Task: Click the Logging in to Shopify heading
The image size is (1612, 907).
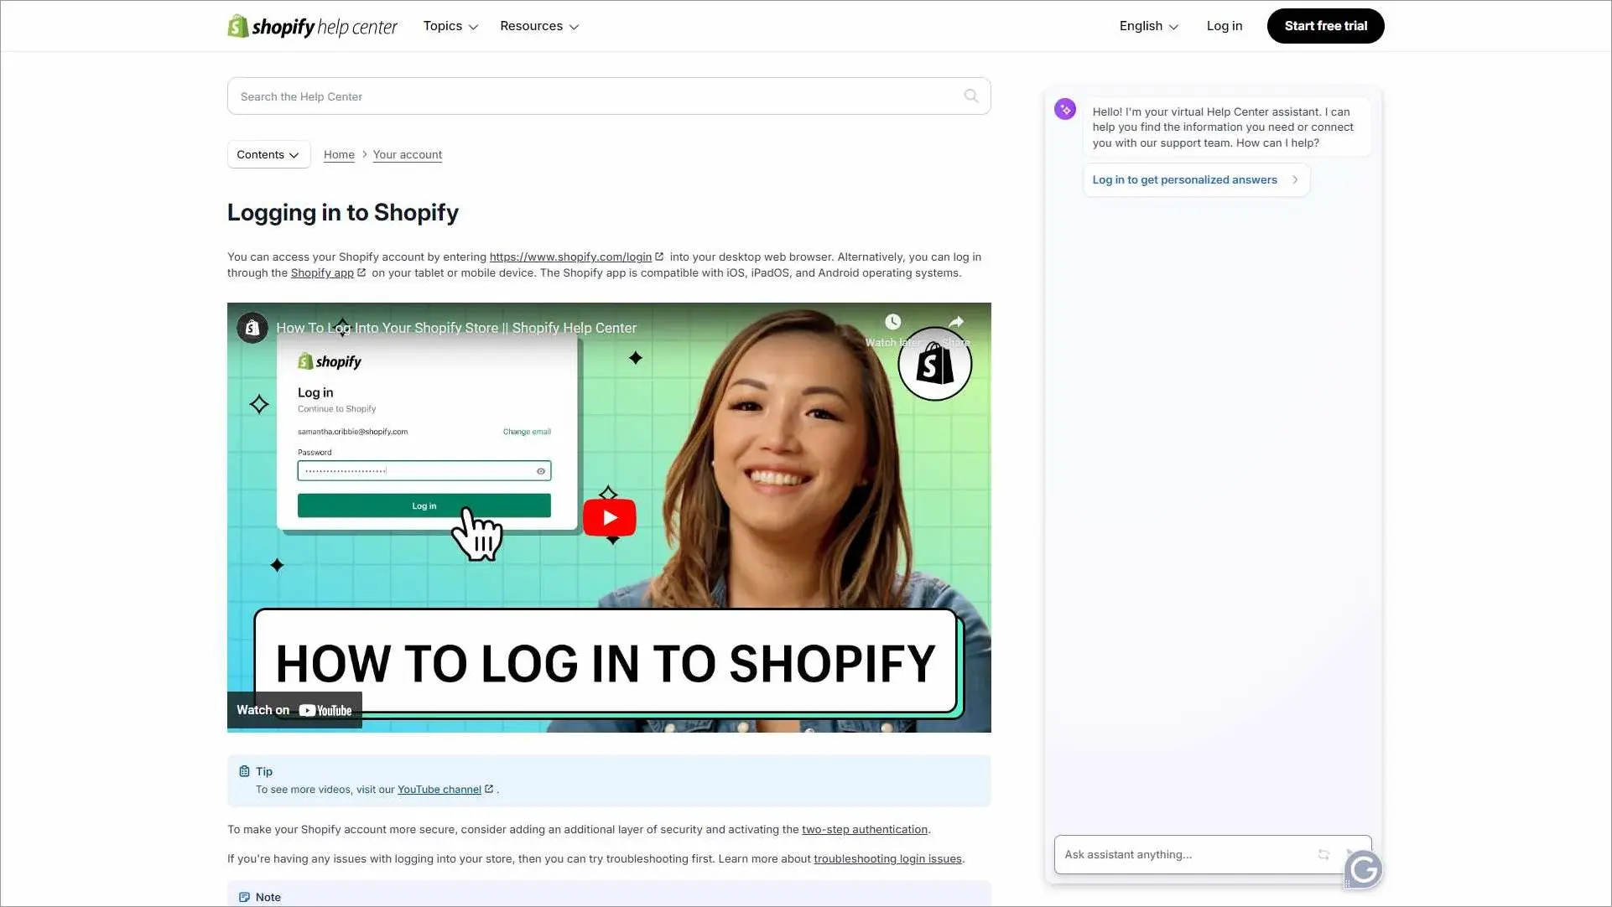Action: [343, 212]
